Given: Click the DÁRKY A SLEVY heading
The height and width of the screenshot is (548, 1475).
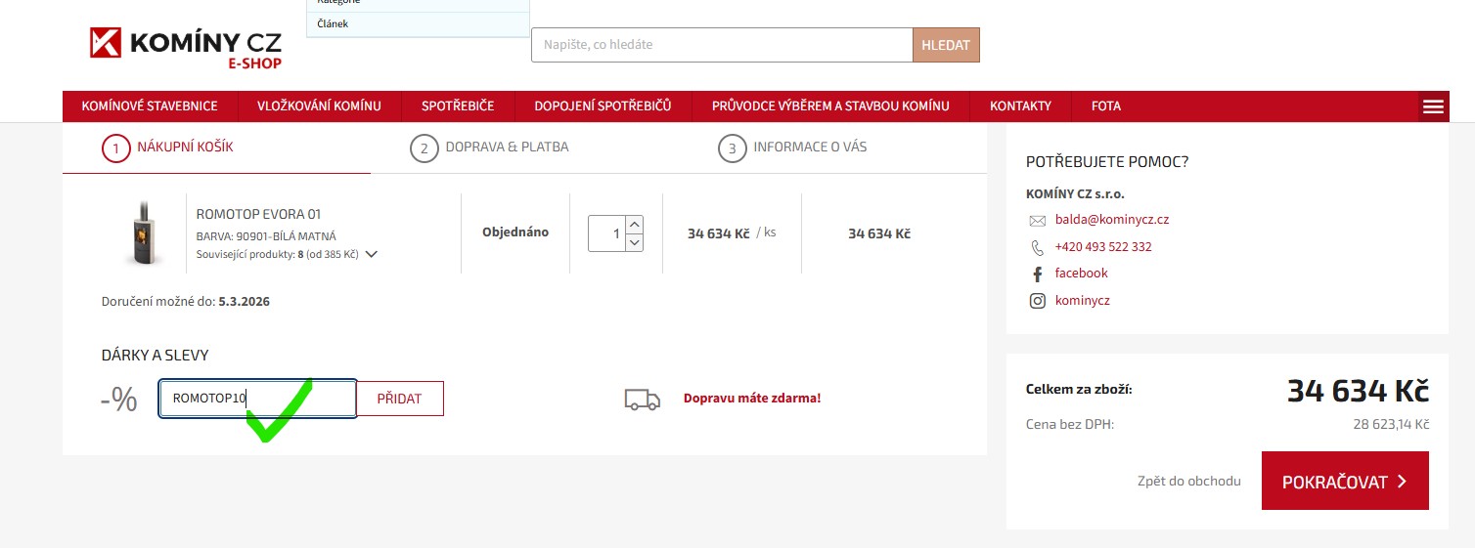Looking at the screenshot, I should click(156, 356).
